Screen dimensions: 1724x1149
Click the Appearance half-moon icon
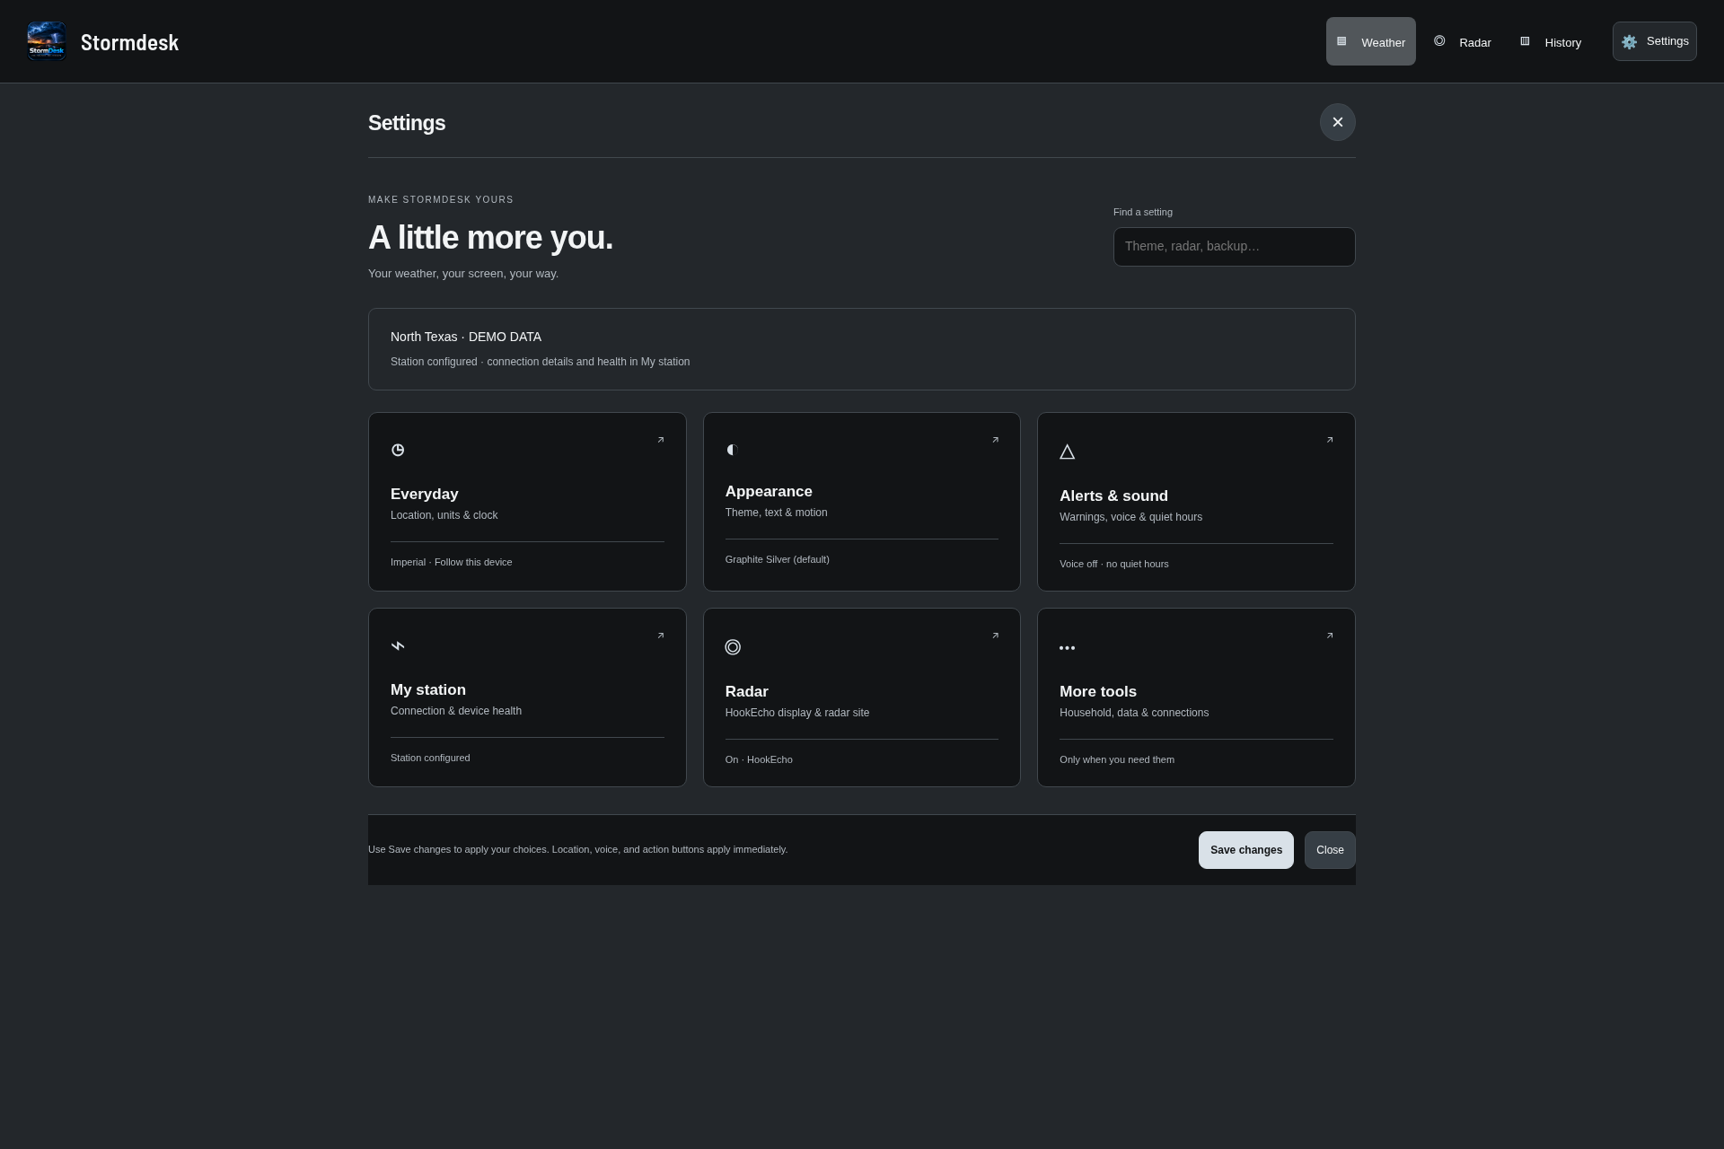(x=732, y=450)
